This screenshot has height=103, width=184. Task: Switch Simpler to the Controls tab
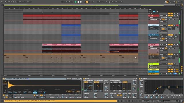click(75, 79)
